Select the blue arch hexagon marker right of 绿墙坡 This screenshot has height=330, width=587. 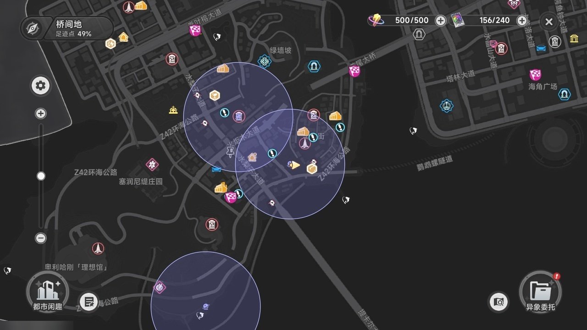[314, 66]
